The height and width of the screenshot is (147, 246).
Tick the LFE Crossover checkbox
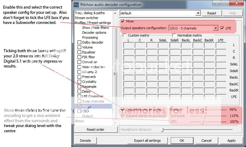[79, 96]
